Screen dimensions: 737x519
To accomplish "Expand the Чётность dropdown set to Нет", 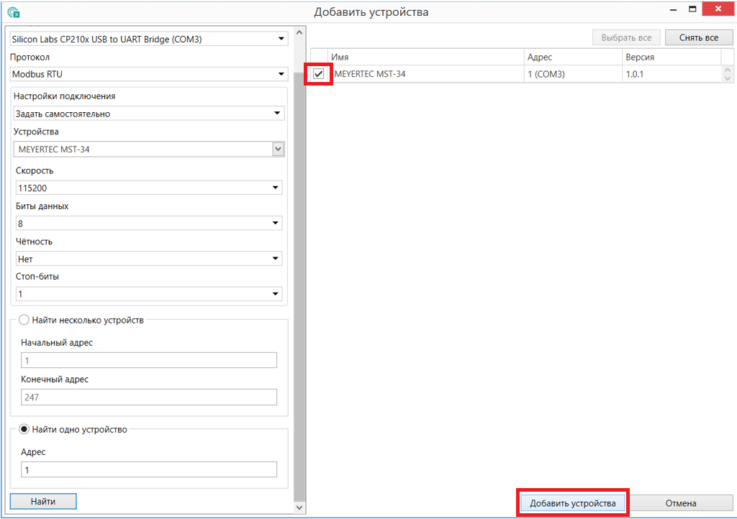I will (148, 259).
